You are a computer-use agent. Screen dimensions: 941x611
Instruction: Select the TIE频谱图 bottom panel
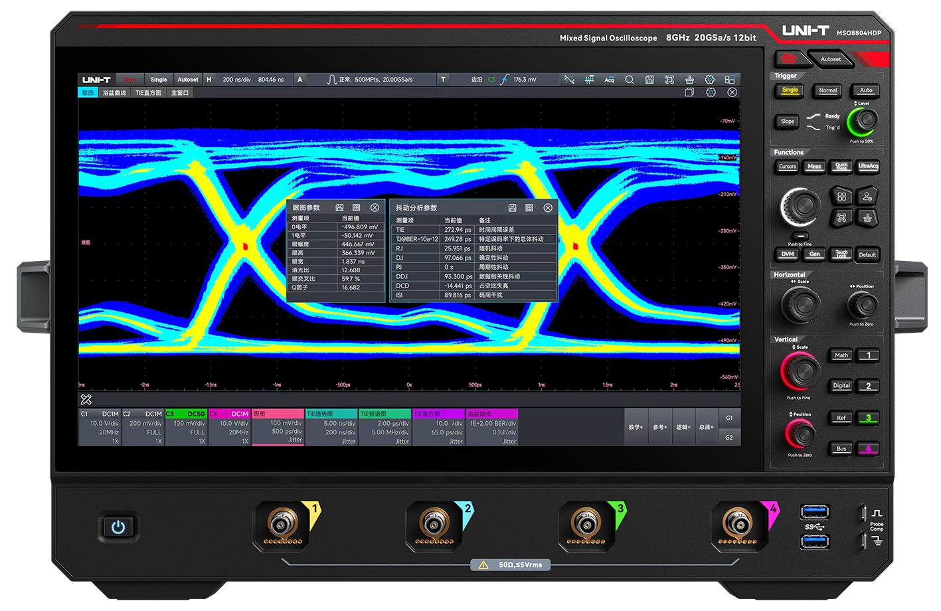[x=385, y=427]
